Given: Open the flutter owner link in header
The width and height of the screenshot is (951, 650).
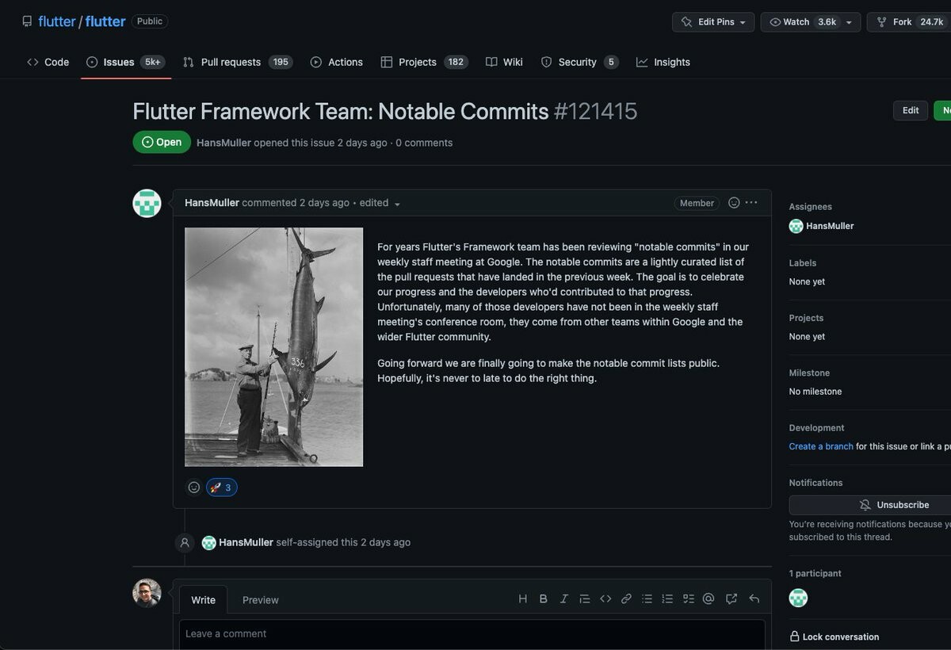Looking at the screenshot, I should (x=57, y=21).
